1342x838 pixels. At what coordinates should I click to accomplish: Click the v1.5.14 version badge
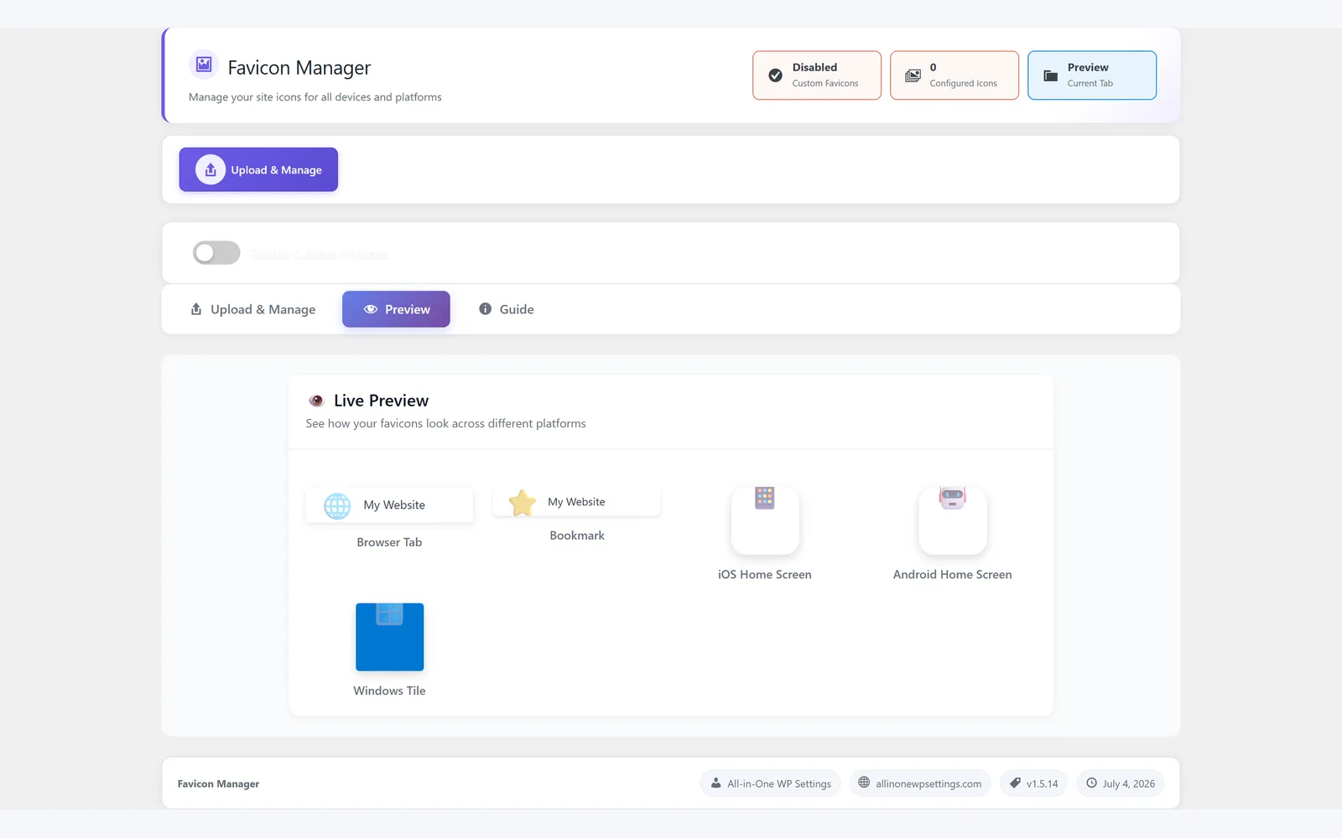[1033, 784]
